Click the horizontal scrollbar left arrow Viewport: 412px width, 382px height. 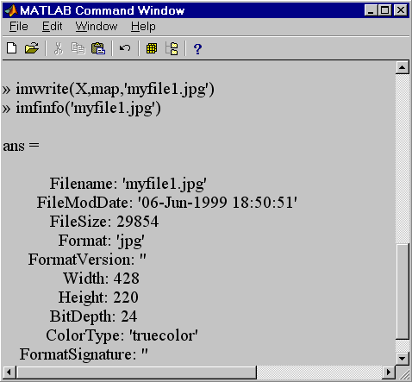(x=9, y=373)
